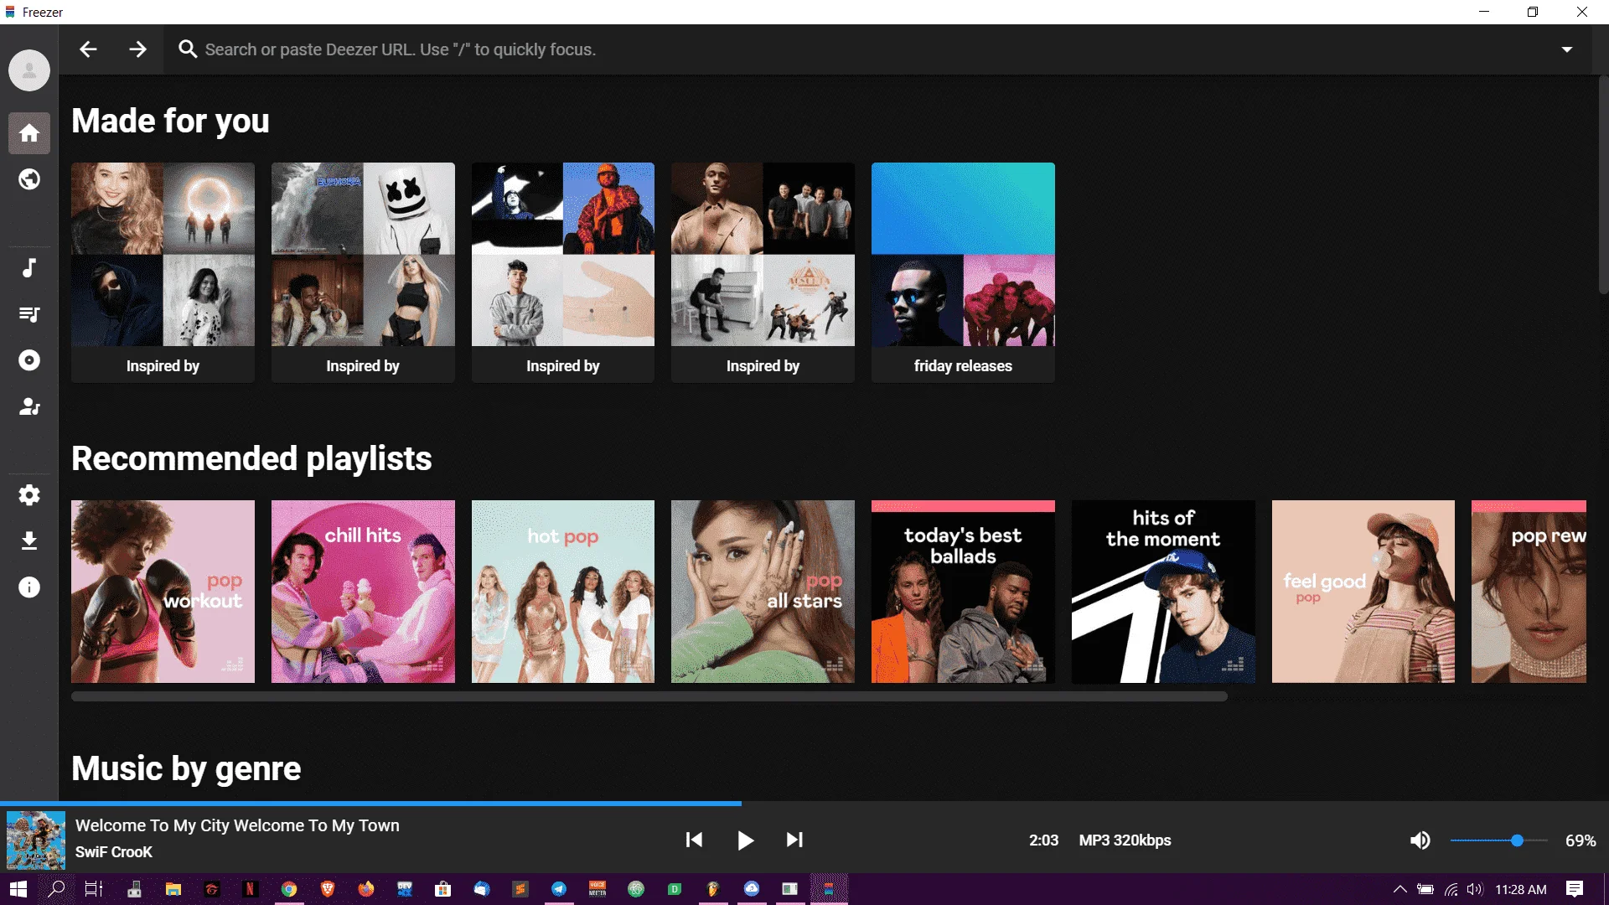Viewport: 1609px width, 905px height.
Task: Open the Playlists sidebar icon
Action: 29,314
